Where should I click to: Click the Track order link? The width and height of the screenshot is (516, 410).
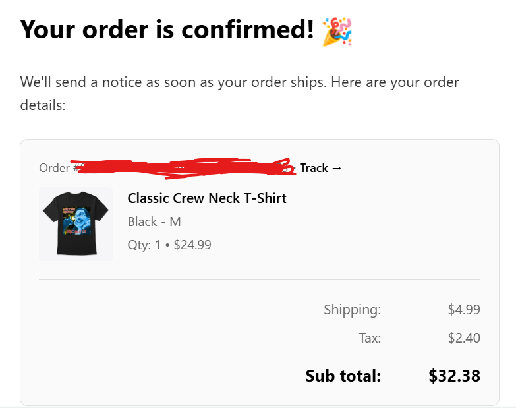(x=320, y=168)
